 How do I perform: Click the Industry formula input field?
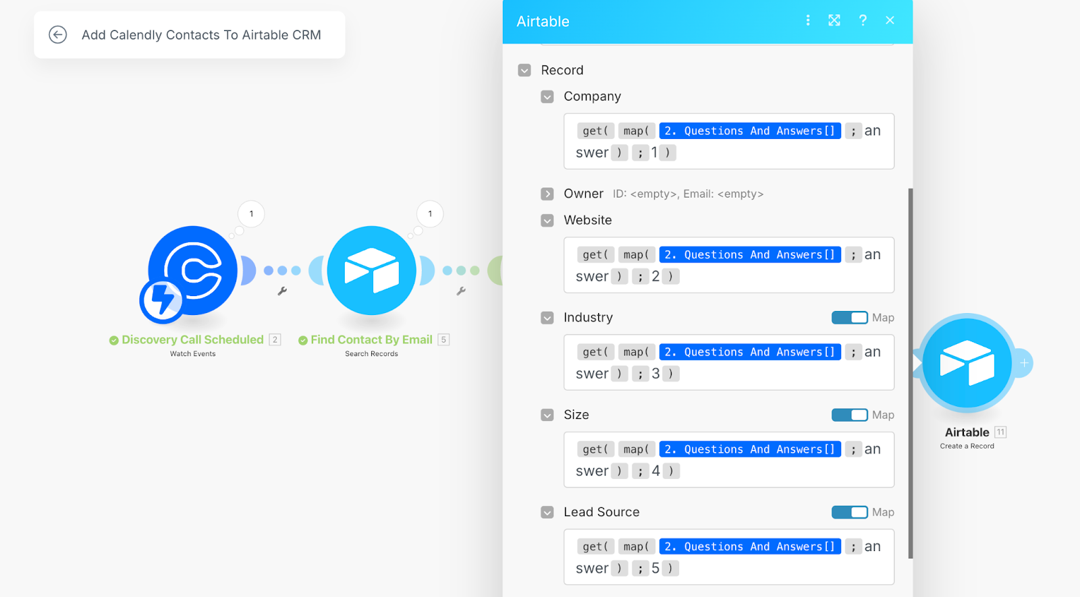point(729,362)
